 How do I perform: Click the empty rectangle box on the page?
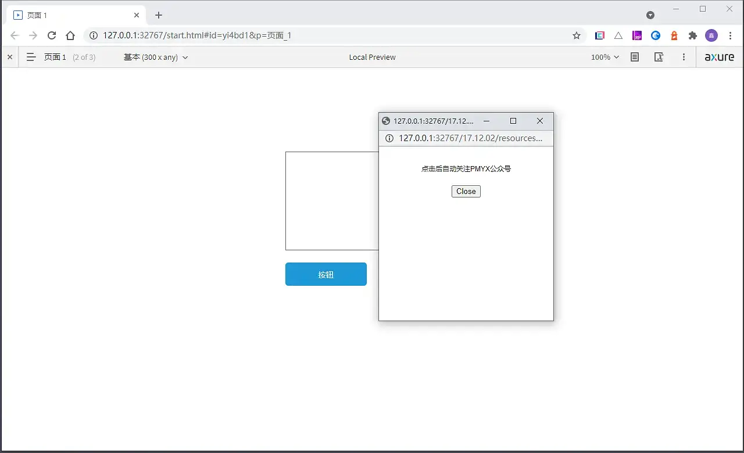[331, 200]
